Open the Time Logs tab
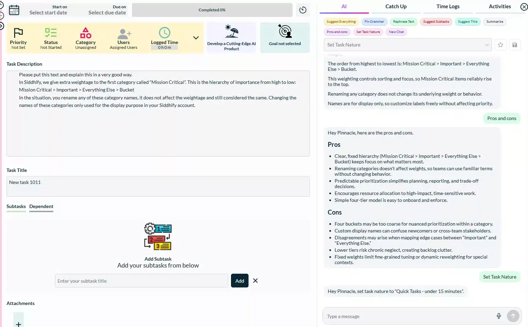The image size is (528, 327). pos(448,7)
